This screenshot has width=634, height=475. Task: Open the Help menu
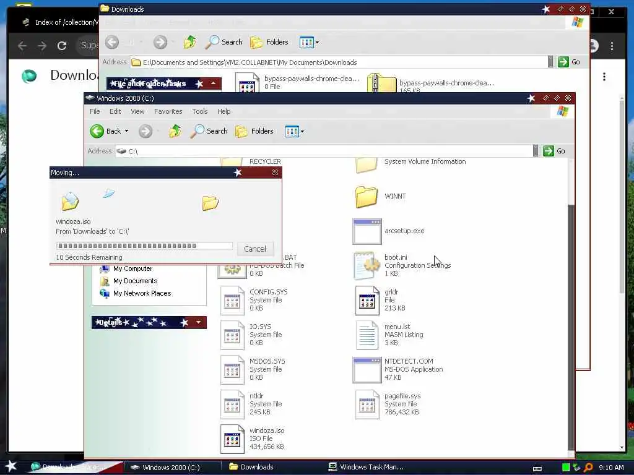point(224,111)
